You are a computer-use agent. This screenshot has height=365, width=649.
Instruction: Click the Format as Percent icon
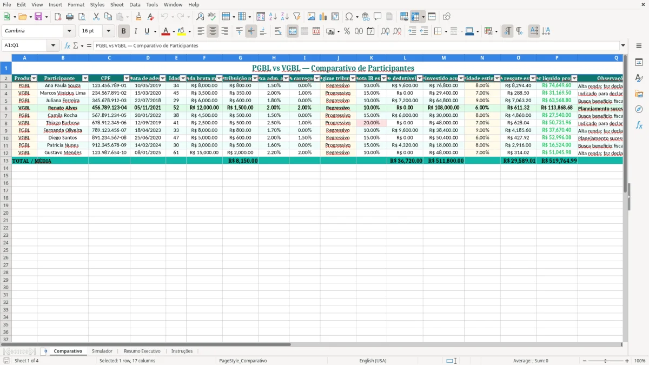347,31
